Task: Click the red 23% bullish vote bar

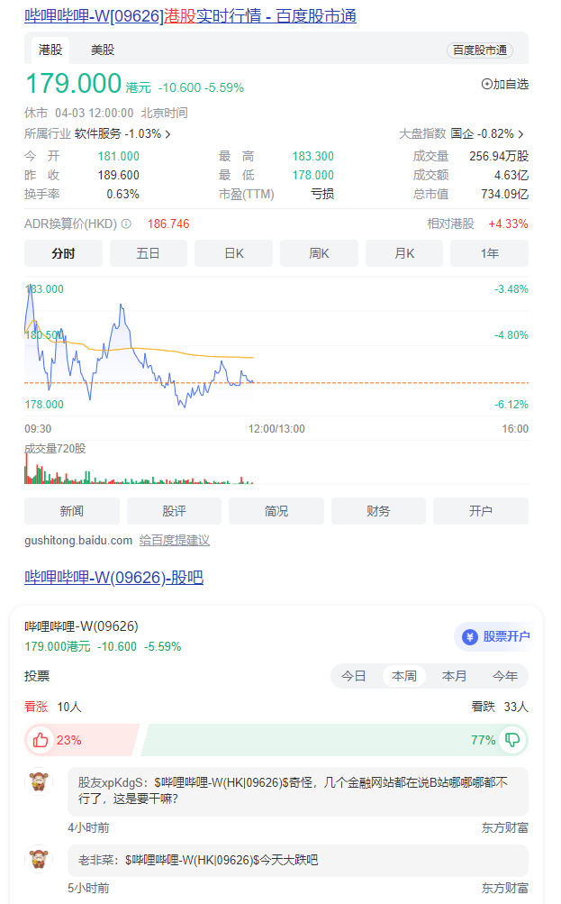Action: (82, 740)
